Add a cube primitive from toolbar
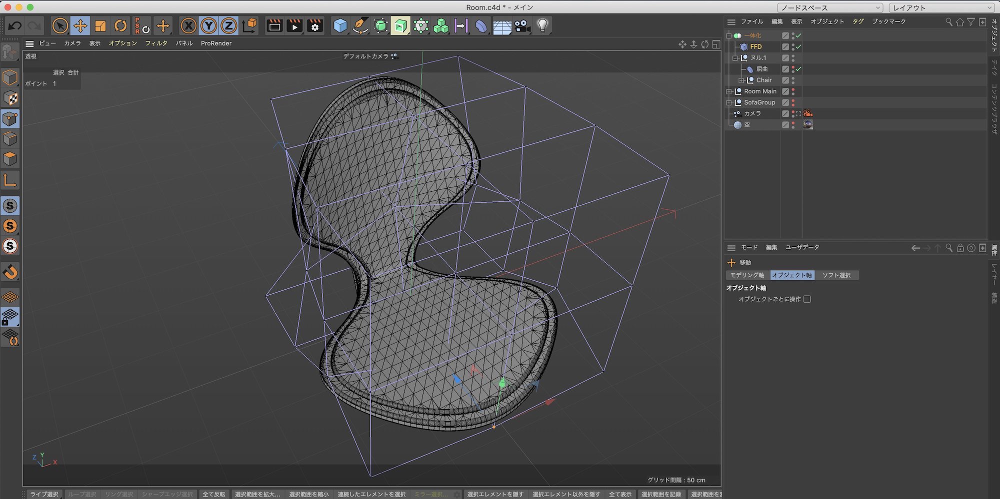The height and width of the screenshot is (499, 1000). (x=340, y=26)
